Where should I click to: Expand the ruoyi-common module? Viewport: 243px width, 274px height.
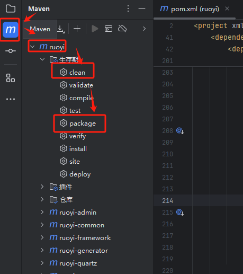[42, 225]
